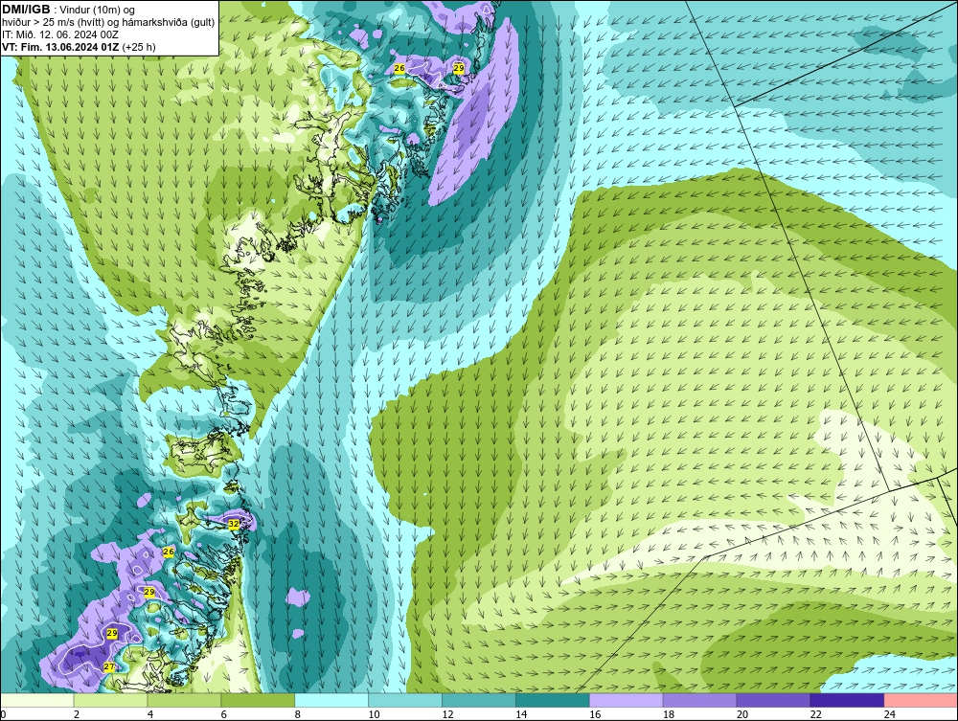Click the green 4–6 m/s legend swatch

tap(184, 700)
